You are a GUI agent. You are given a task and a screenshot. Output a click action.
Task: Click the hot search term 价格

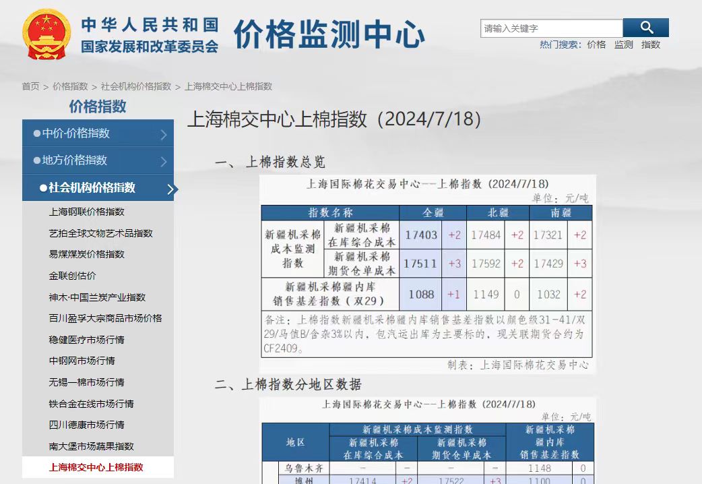(596, 44)
